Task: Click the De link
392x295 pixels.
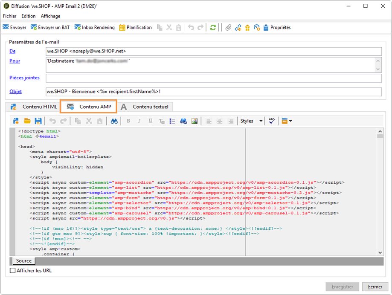Action: click(x=12, y=51)
